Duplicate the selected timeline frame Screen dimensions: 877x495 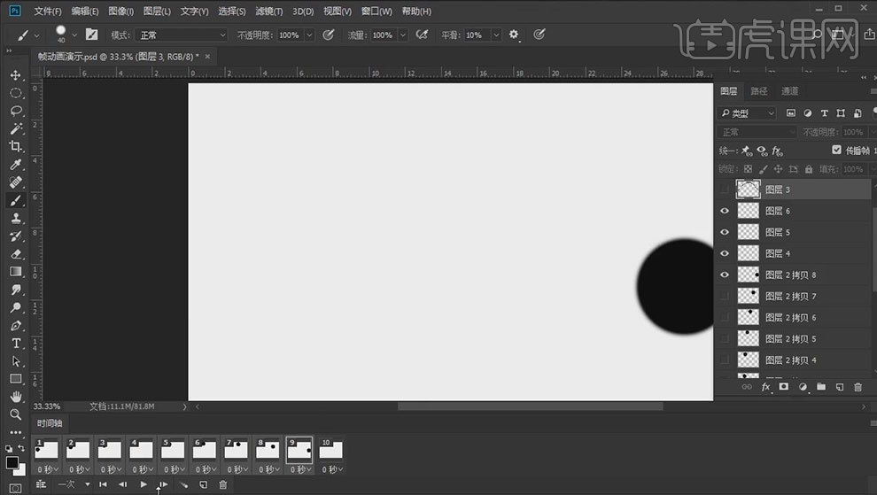(x=203, y=485)
